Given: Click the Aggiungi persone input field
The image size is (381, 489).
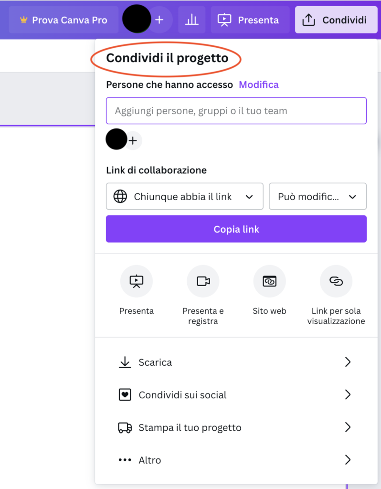Looking at the screenshot, I should coord(236,111).
